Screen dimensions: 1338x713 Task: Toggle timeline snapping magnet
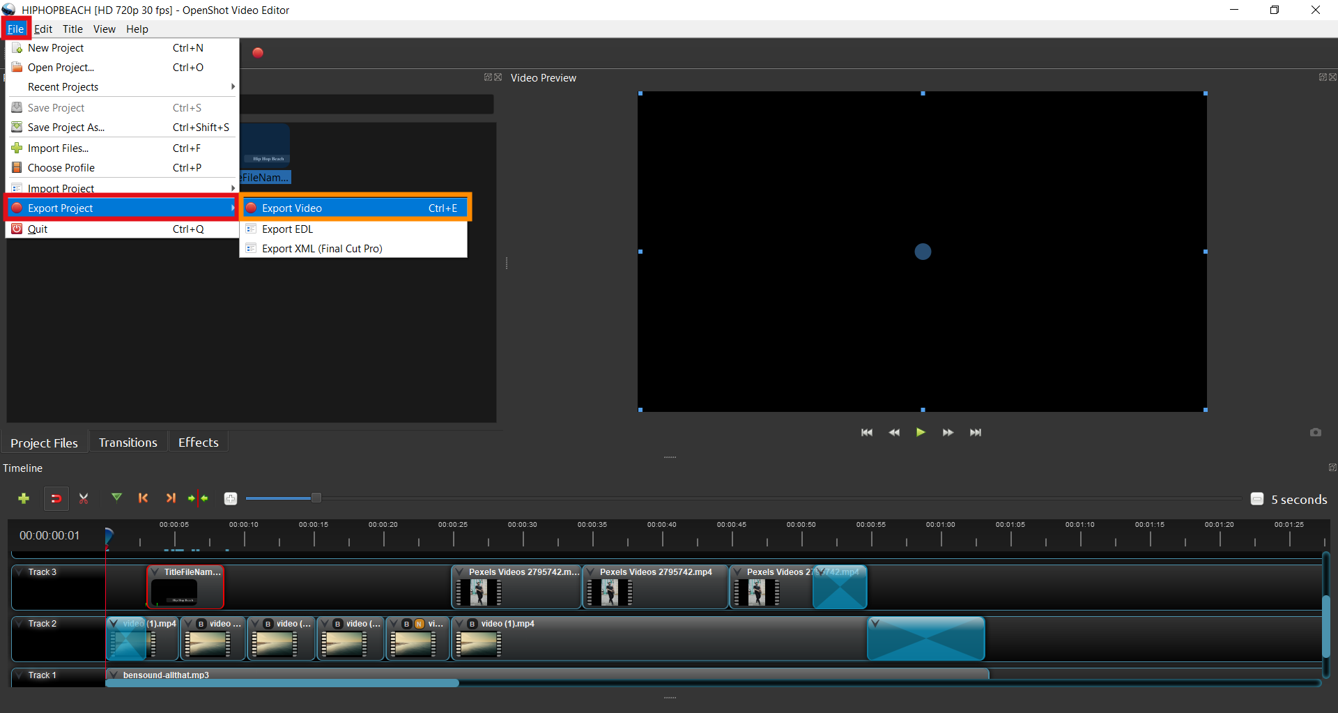click(x=56, y=498)
